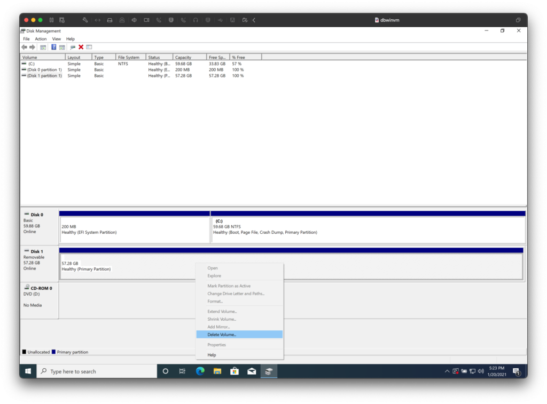
Task: Expand hidden system tray icons chevron
Action: coord(447,371)
